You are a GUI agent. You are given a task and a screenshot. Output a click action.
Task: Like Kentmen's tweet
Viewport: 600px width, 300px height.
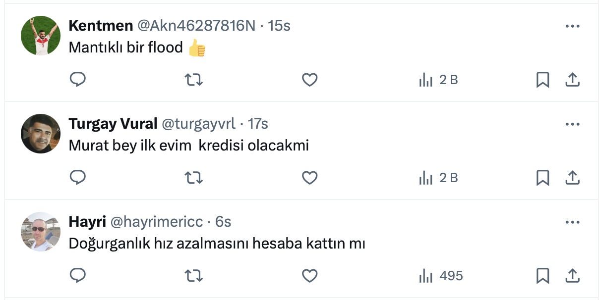pos(309,80)
